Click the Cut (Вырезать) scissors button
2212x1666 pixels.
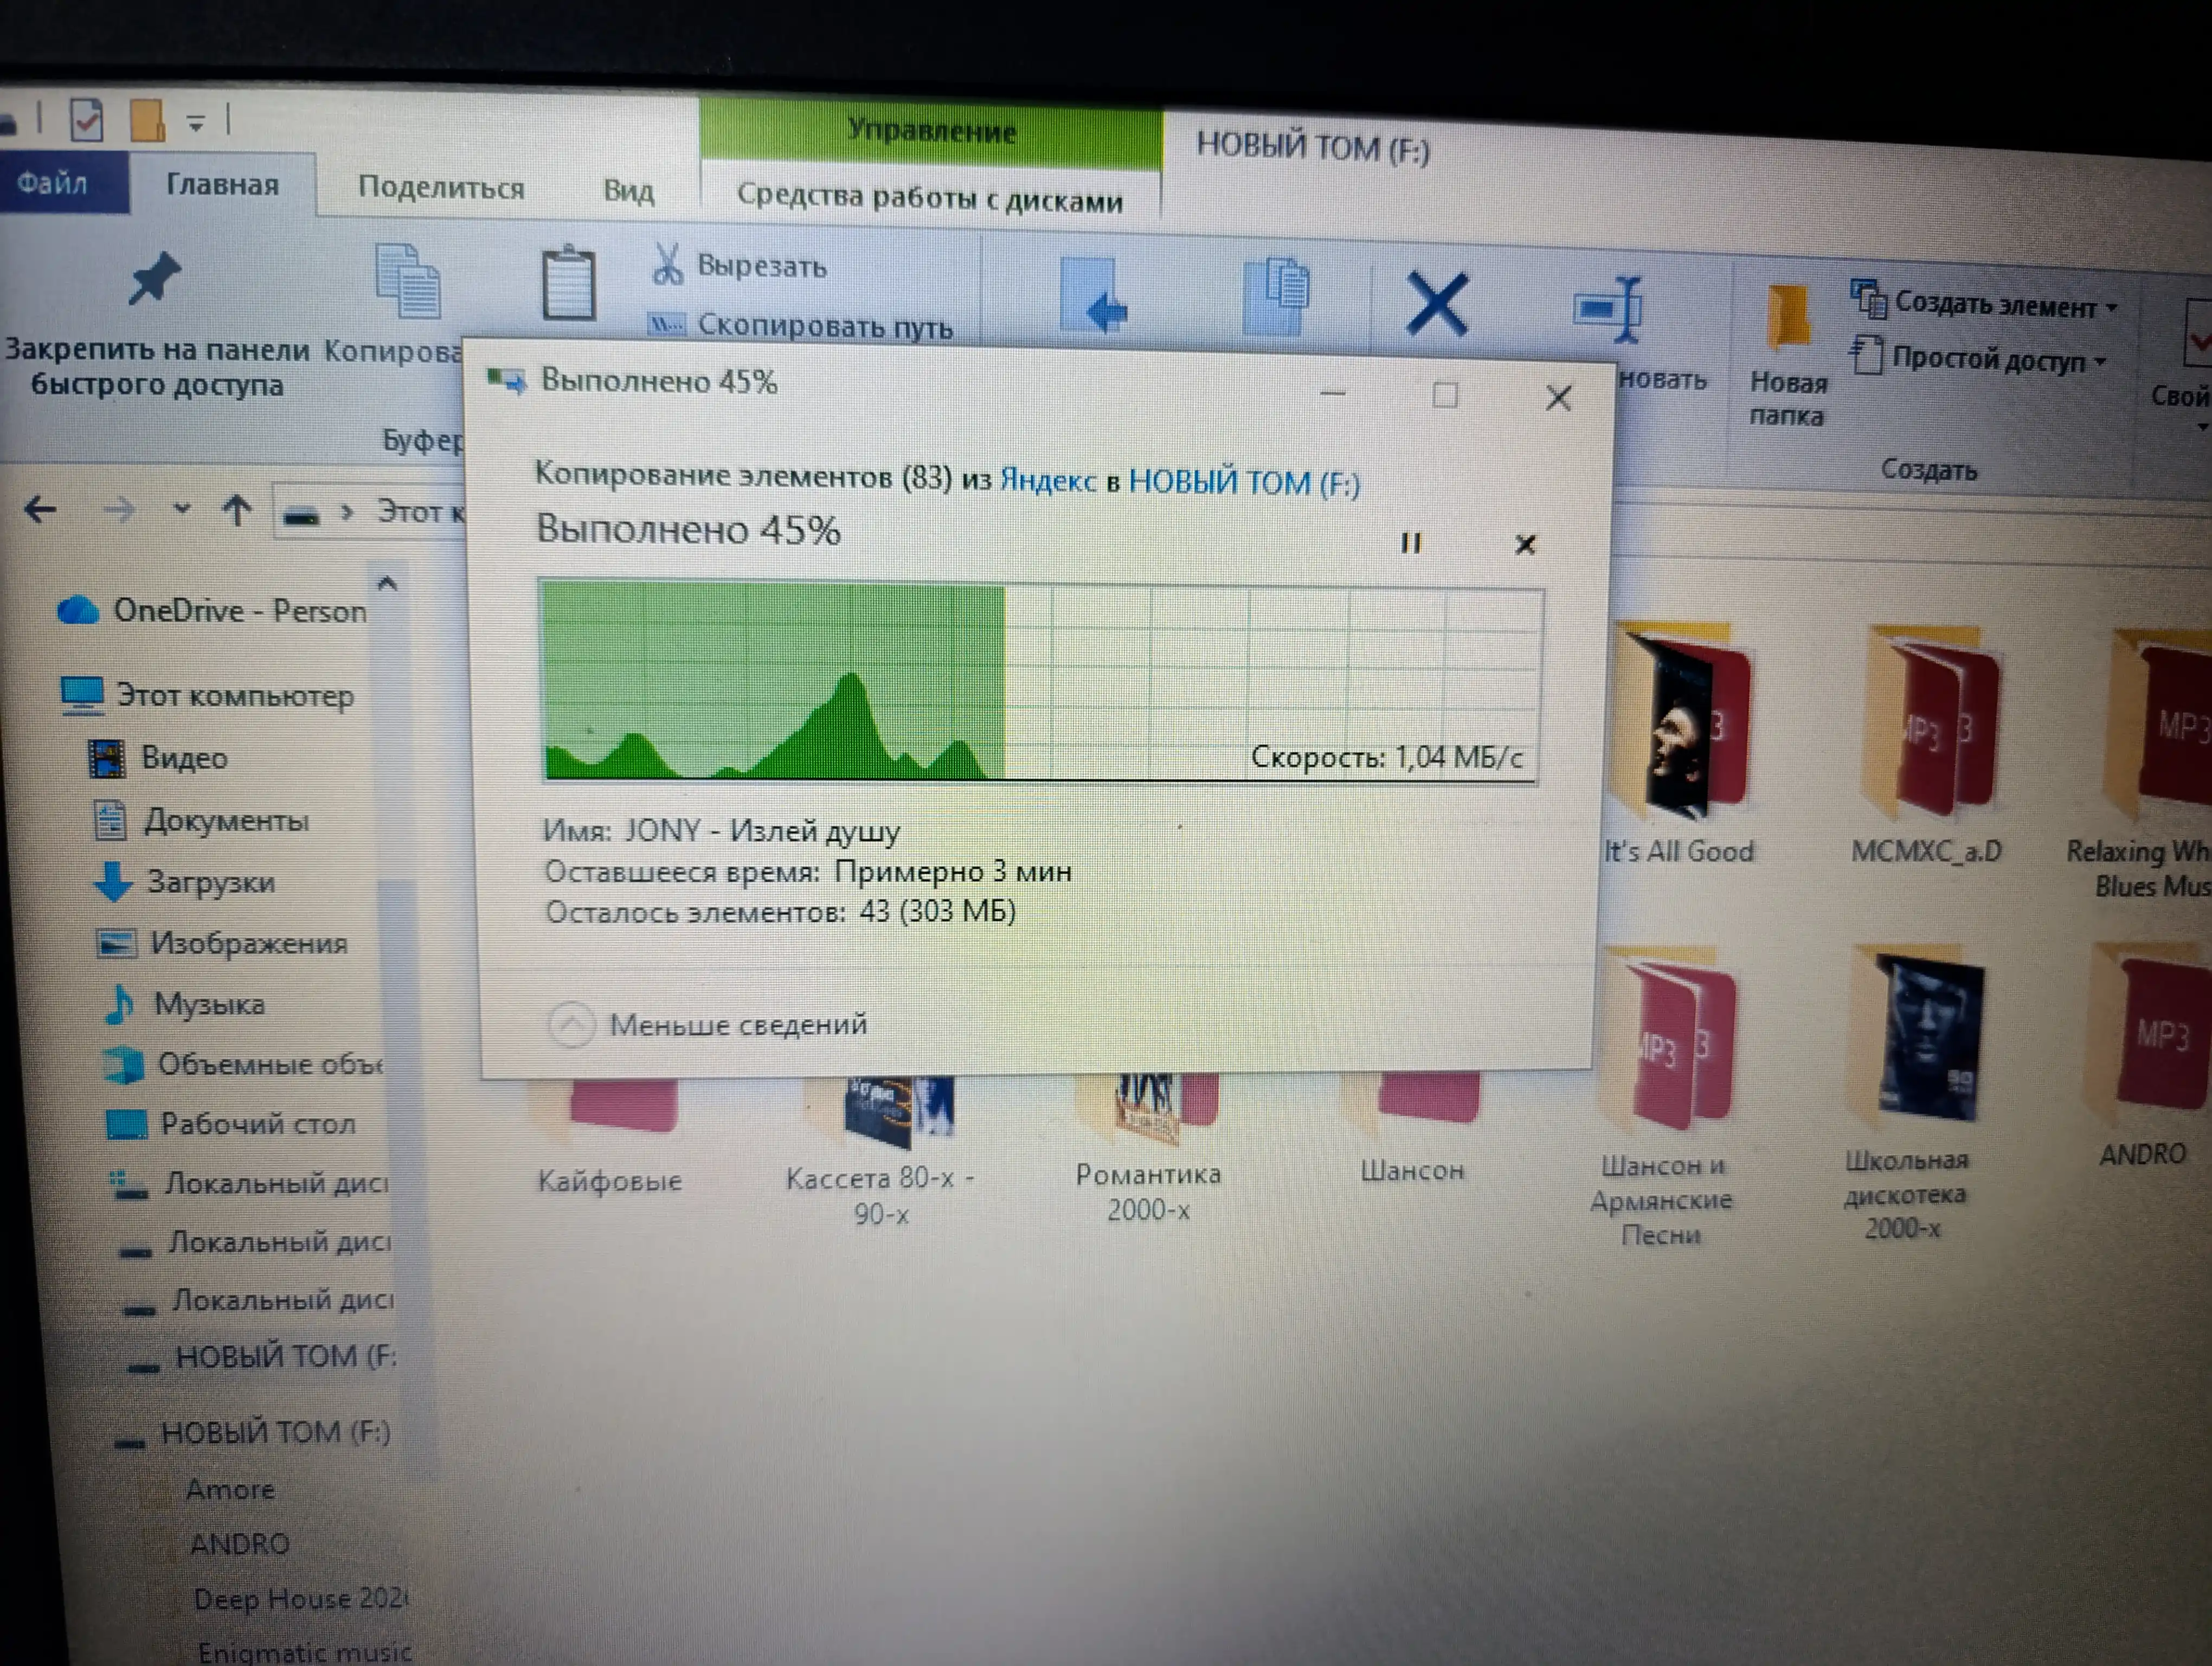739,265
